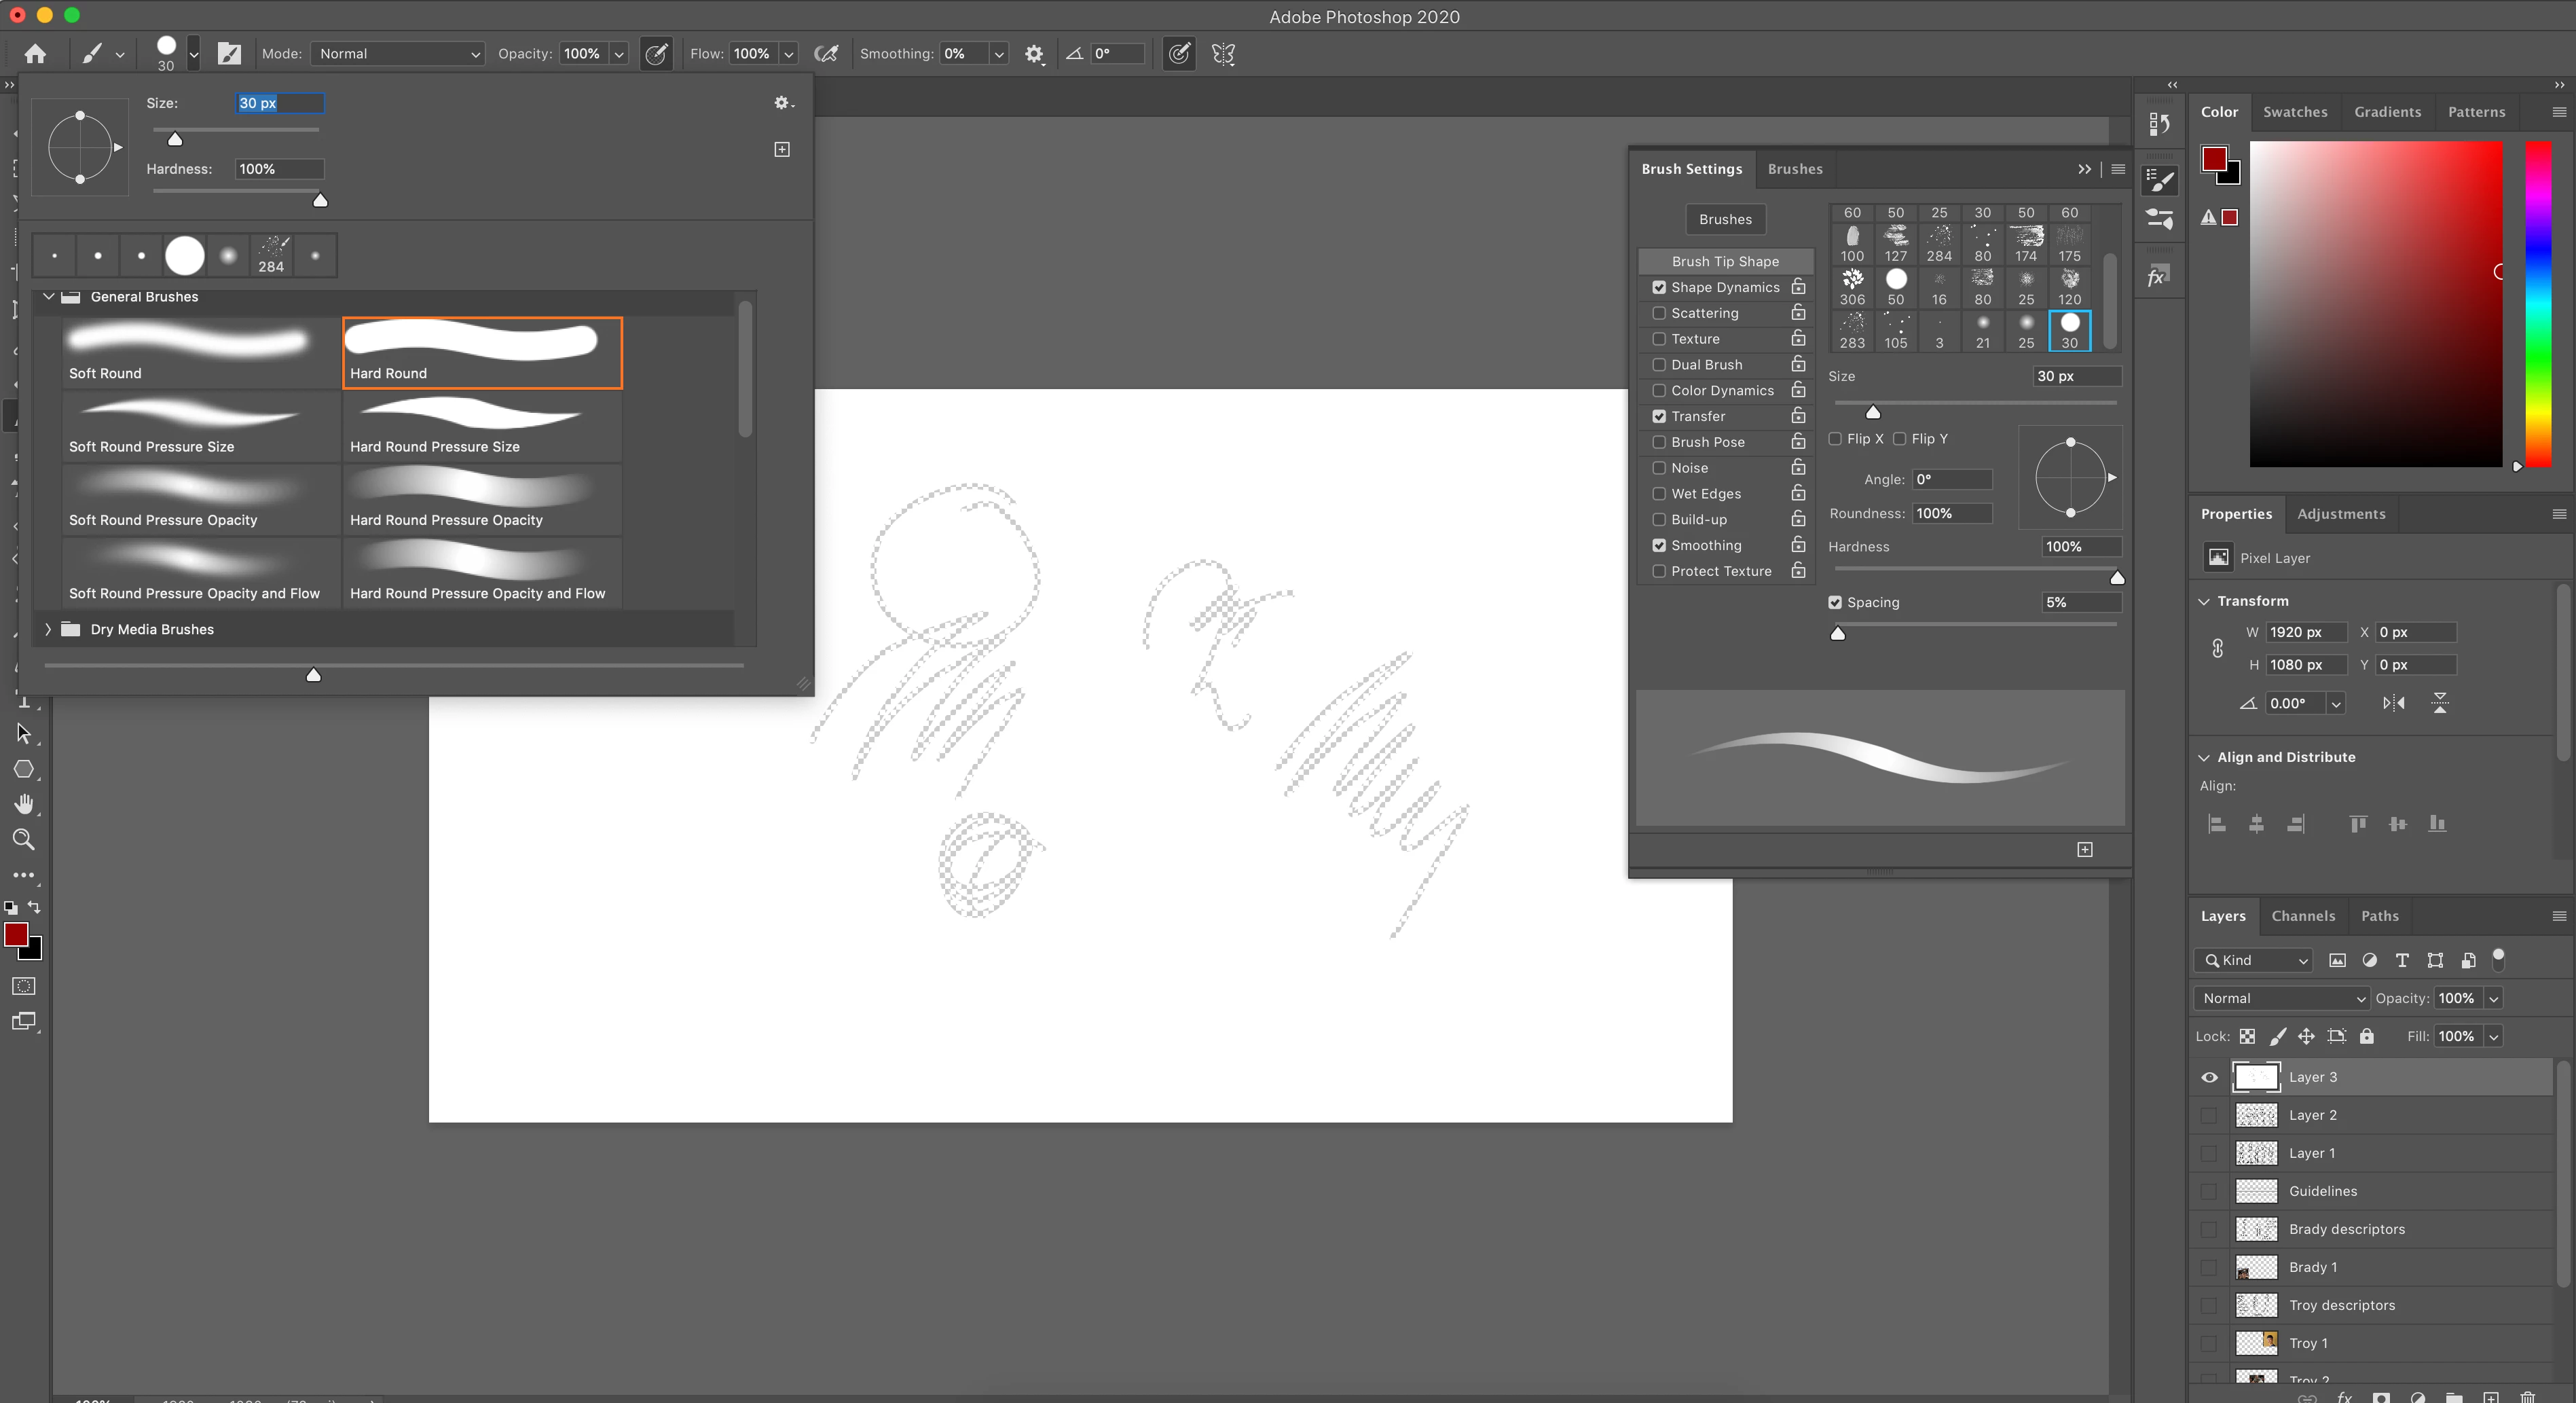
Task: Click the Brushes button in Brush Settings
Action: coord(1725,219)
